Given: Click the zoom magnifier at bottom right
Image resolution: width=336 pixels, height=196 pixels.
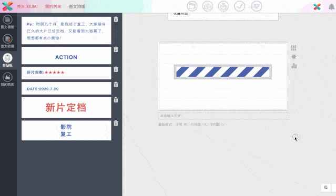Looking at the screenshot, I should [x=325, y=188].
